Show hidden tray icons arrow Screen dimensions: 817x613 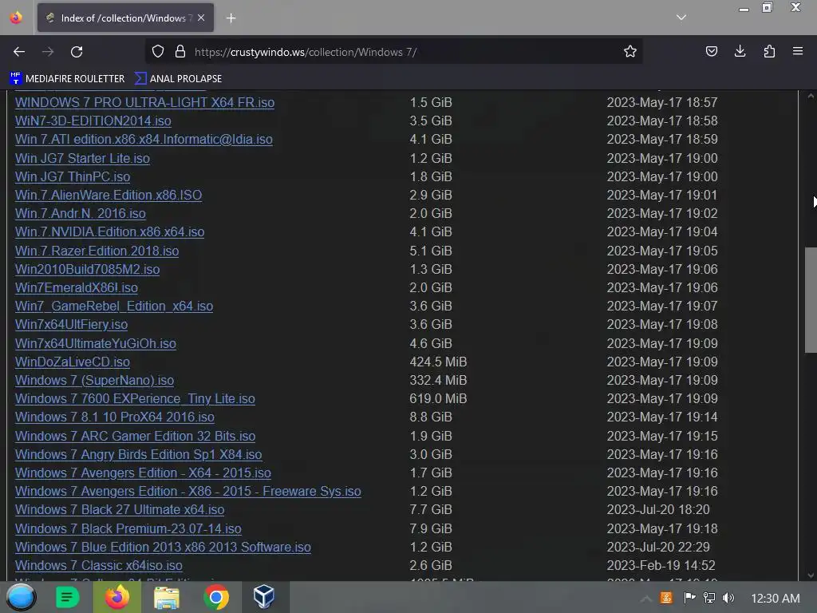coord(645,599)
